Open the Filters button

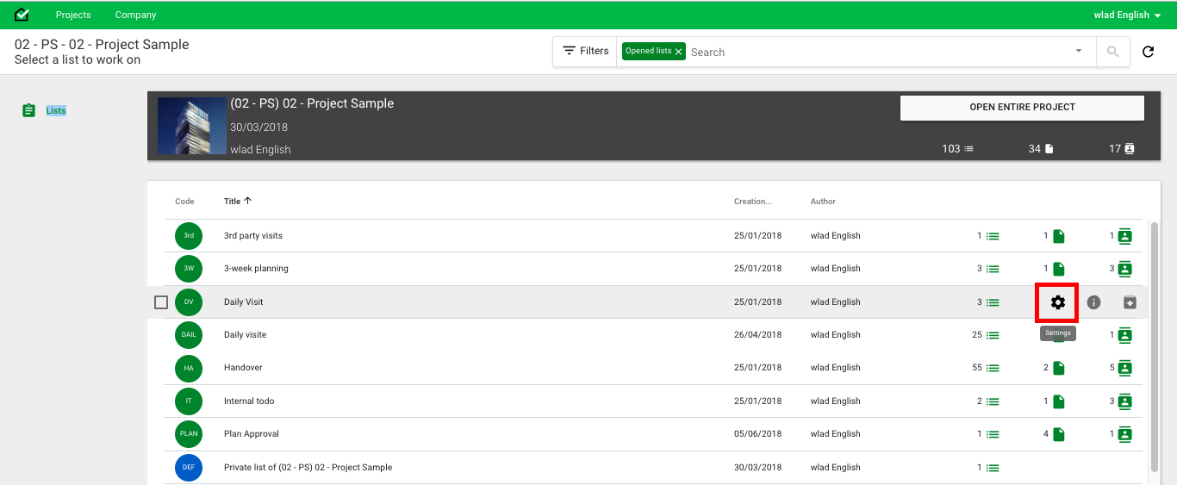pos(586,51)
